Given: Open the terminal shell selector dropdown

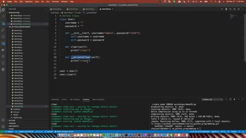Looking at the screenshot, I should [212, 100].
